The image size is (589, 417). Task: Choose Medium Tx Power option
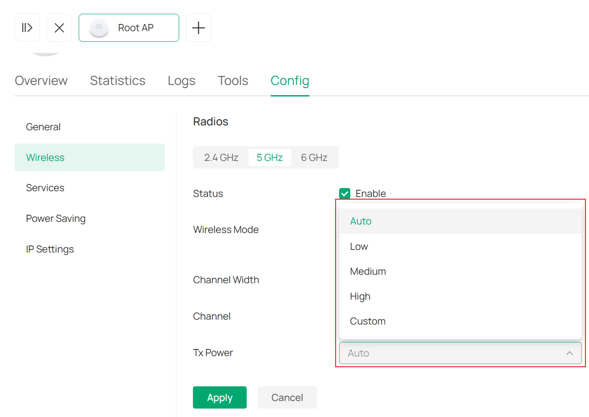coord(460,271)
